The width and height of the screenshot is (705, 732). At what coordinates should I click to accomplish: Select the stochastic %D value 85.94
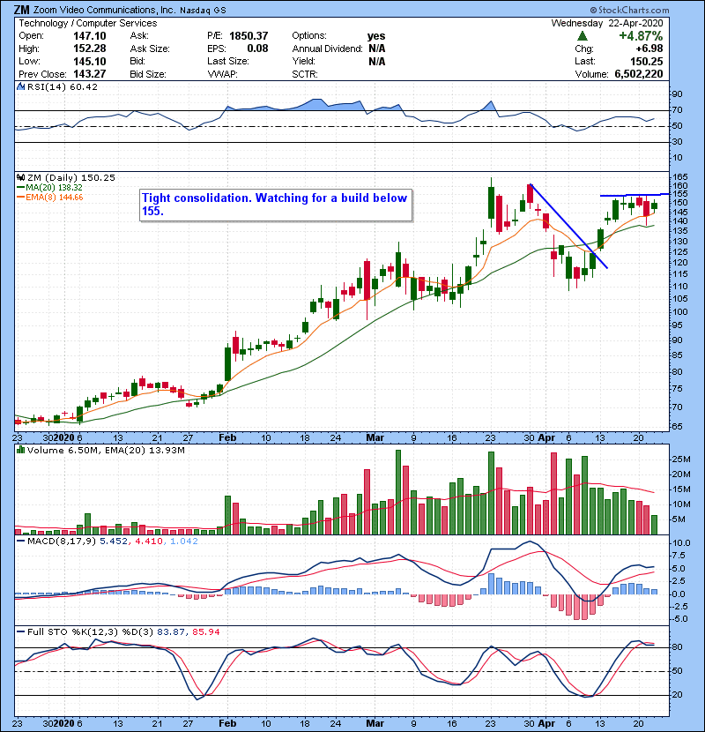tap(205, 631)
